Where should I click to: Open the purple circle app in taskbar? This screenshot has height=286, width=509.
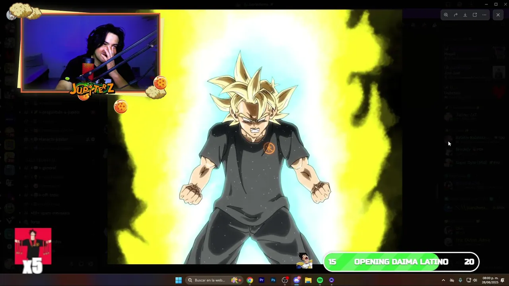[x=331, y=280]
